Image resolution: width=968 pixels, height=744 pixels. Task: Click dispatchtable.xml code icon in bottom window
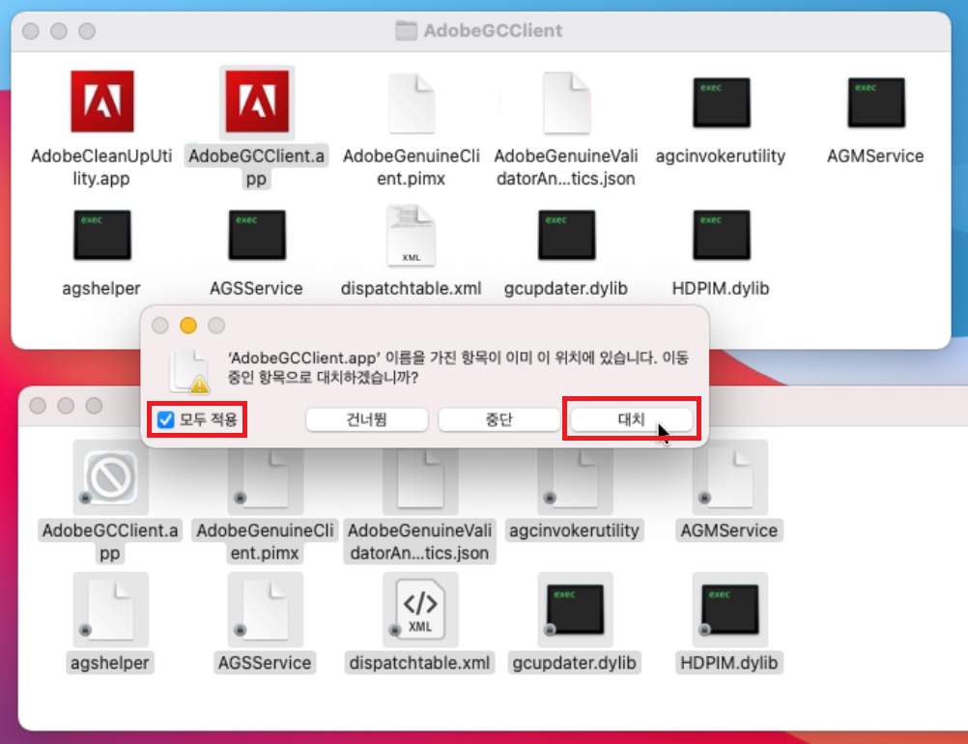pyautogui.click(x=420, y=610)
